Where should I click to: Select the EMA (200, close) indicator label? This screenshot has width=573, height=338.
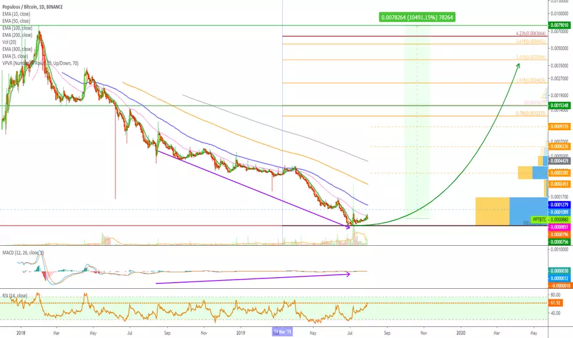[x=17, y=35]
